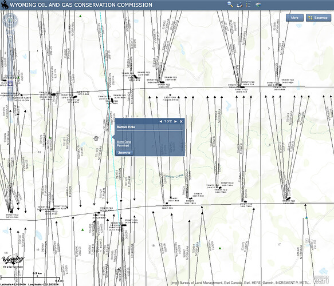Click the Zoom to button in popup
Viewport: 334px width, 286px height.
click(124, 153)
